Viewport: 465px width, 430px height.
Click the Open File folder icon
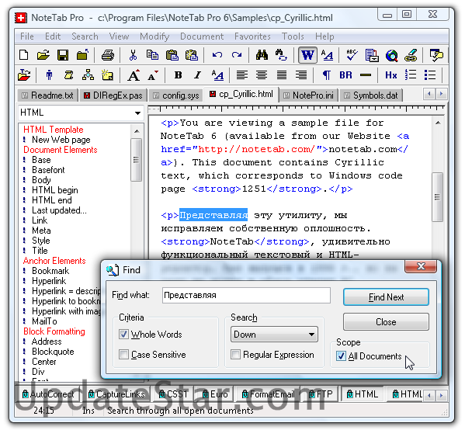pyautogui.click(x=43, y=55)
